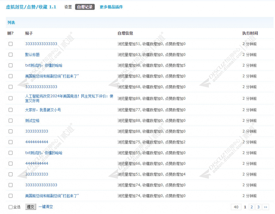Tick checkbox for 3333333333 row with 浏览量增加51
The image size is (275, 214).
[x=11, y=174]
